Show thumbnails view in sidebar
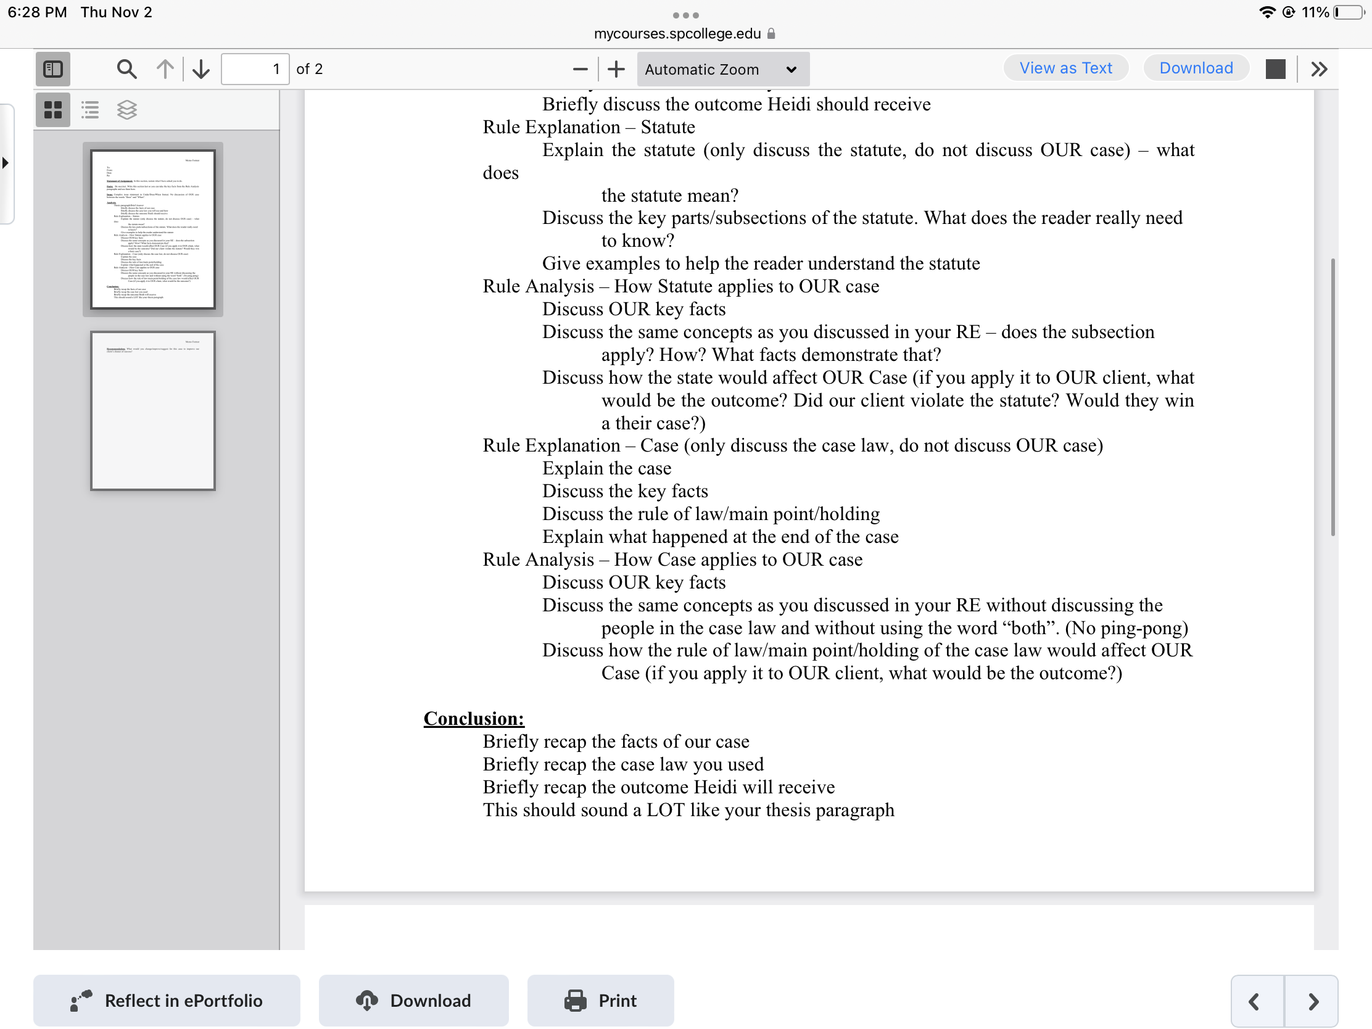The height and width of the screenshot is (1029, 1372). (x=52, y=110)
